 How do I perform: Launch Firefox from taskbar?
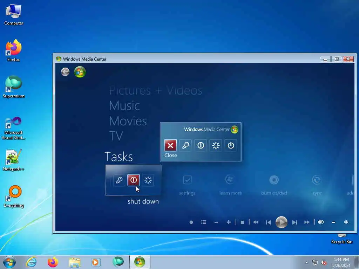click(x=53, y=262)
